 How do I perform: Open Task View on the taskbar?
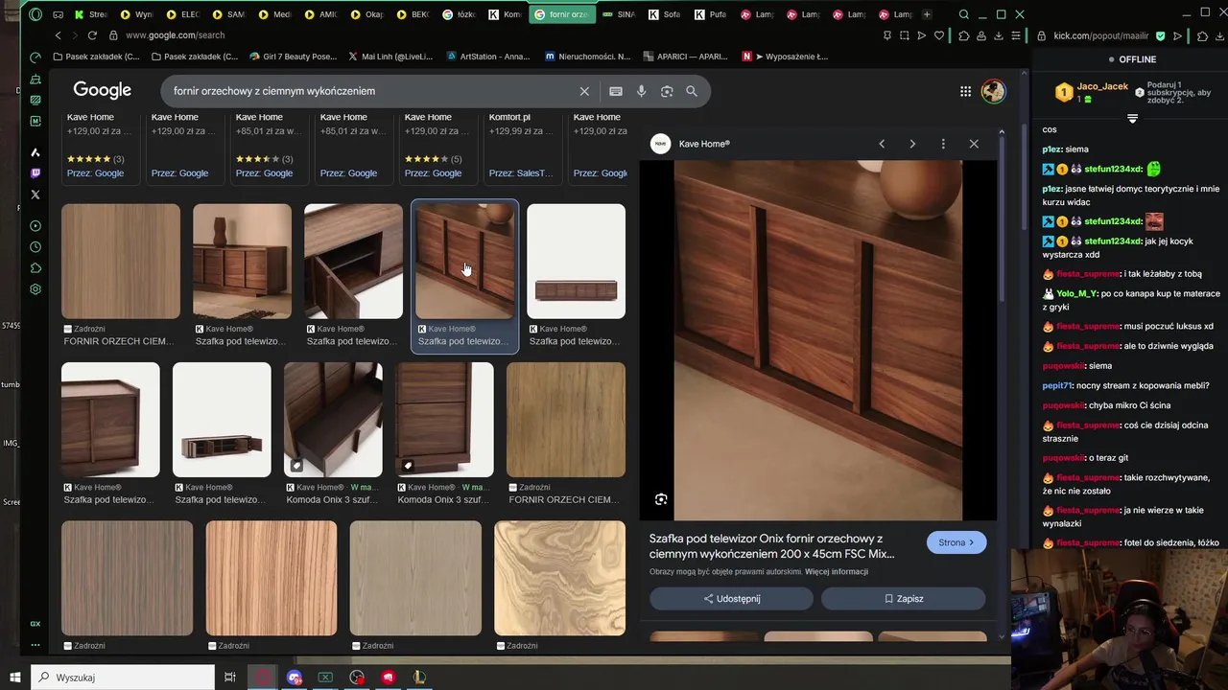[x=230, y=678]
